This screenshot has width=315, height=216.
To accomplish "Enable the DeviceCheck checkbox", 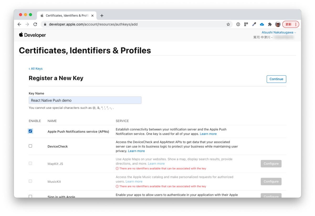I will (30, 146).
